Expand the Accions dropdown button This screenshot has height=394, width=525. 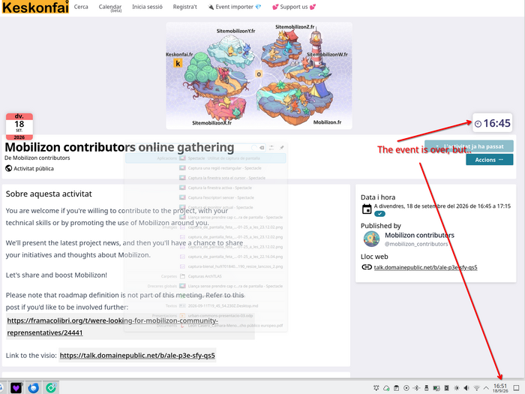point(489,160)
